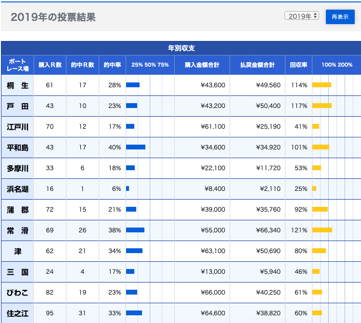The width and height of the screenshot is (361, 323).
Task: Click the 25% 50% 75% scale header
Action: tap(150, 65)
